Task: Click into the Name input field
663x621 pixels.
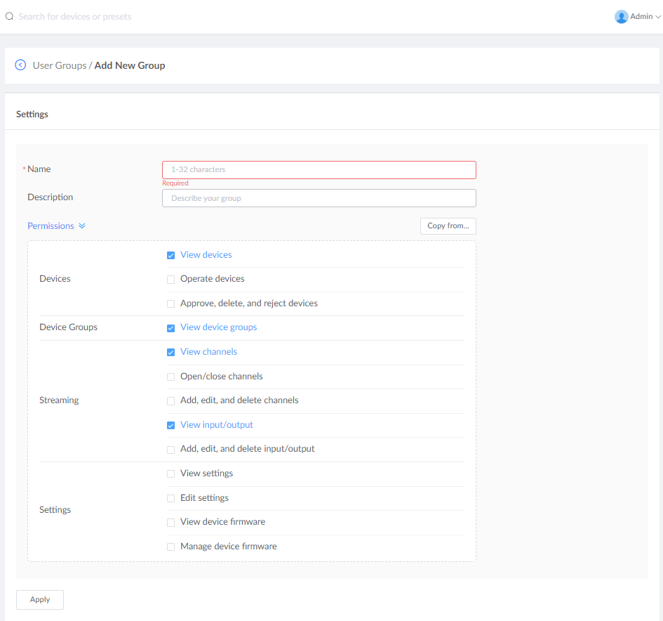Action: pyautogui.click(x=319, y=170)
